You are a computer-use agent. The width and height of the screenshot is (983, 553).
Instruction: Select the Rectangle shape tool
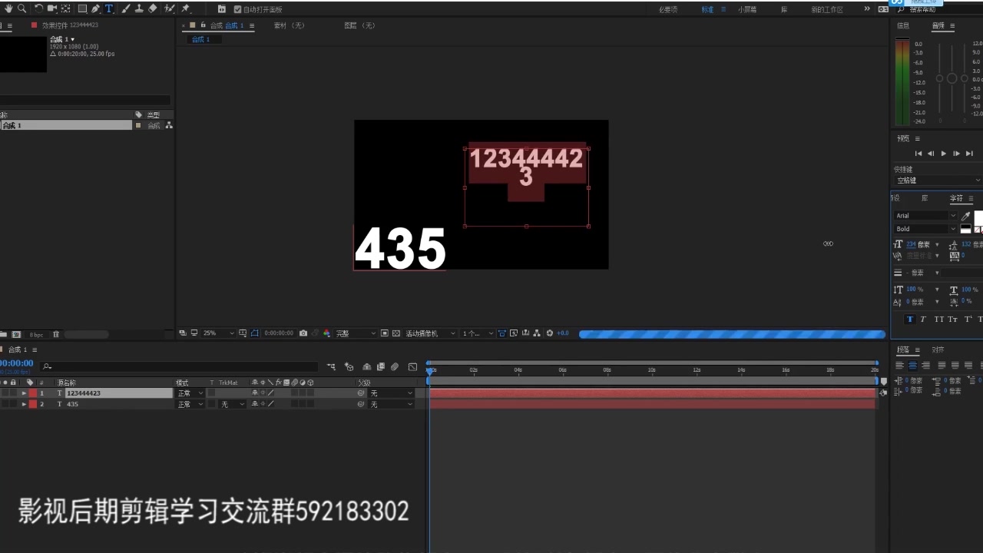82,8
